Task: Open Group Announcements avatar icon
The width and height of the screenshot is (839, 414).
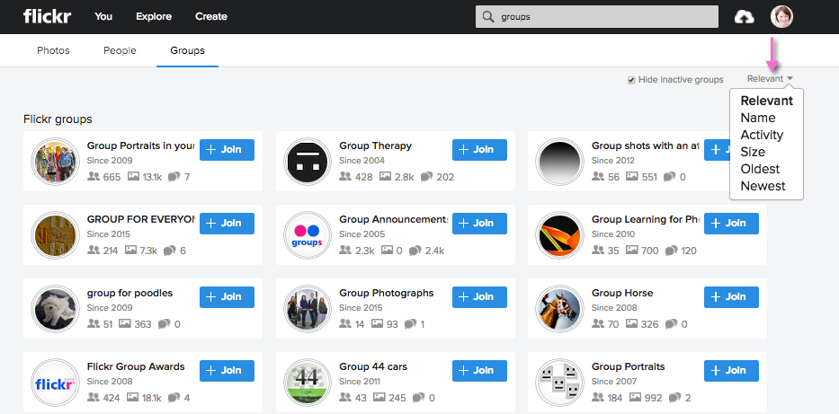Action: (x=308, y=235)
